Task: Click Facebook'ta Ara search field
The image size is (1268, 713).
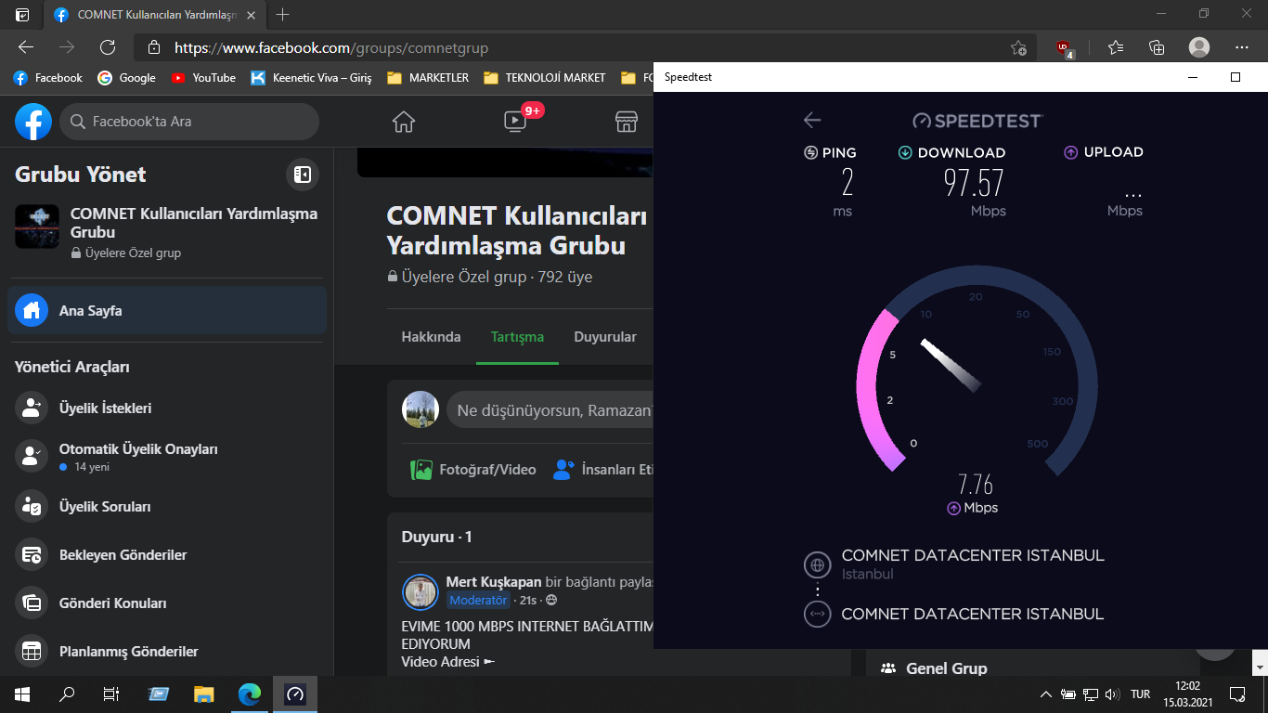Action: coord(189,122)
